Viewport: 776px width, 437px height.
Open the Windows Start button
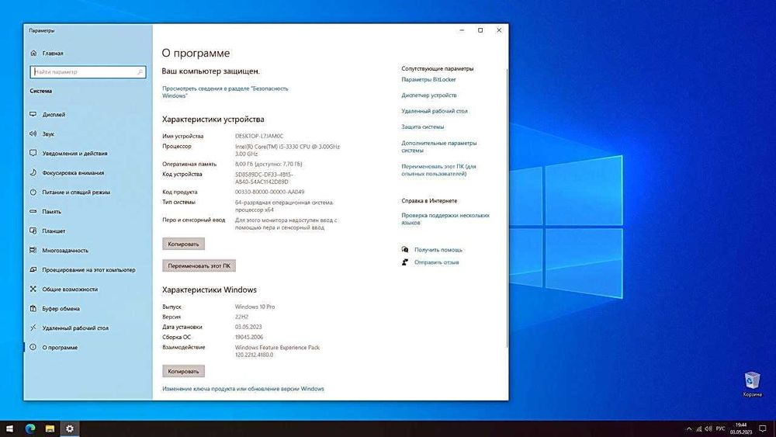point(9,428)
